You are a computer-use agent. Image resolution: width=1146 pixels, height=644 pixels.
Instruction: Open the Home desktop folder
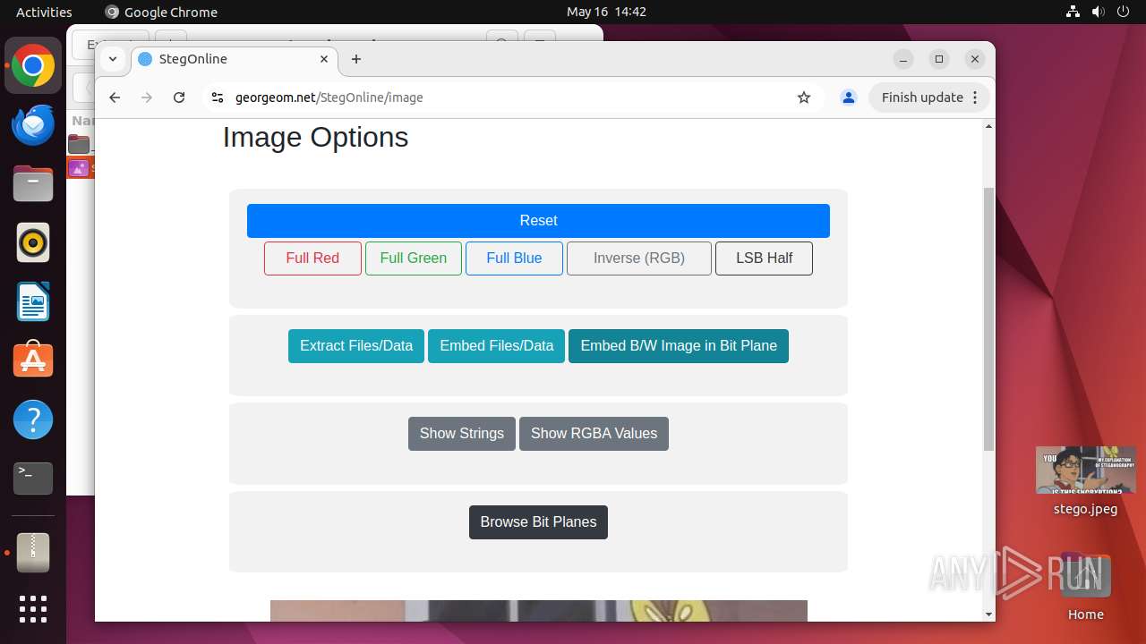click(1085, 586)
